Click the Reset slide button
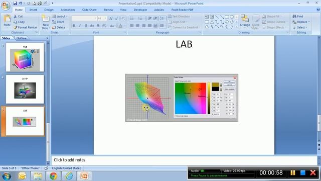 point(58,22)
